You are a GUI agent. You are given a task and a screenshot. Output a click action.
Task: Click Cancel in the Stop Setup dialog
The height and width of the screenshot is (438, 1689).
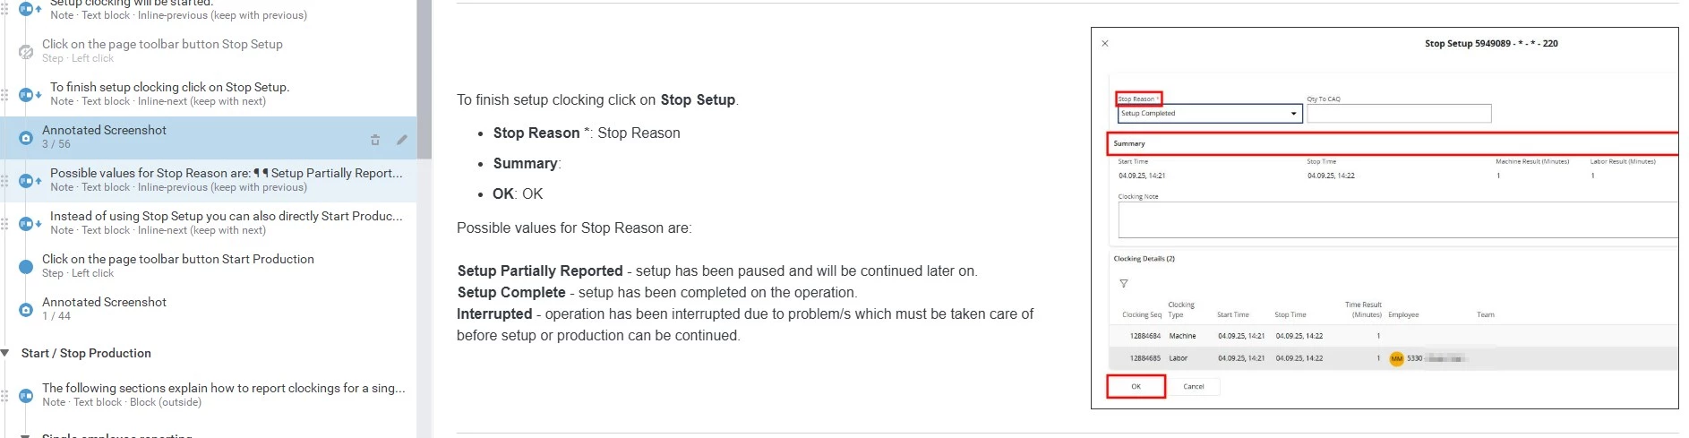point(1194,387)
